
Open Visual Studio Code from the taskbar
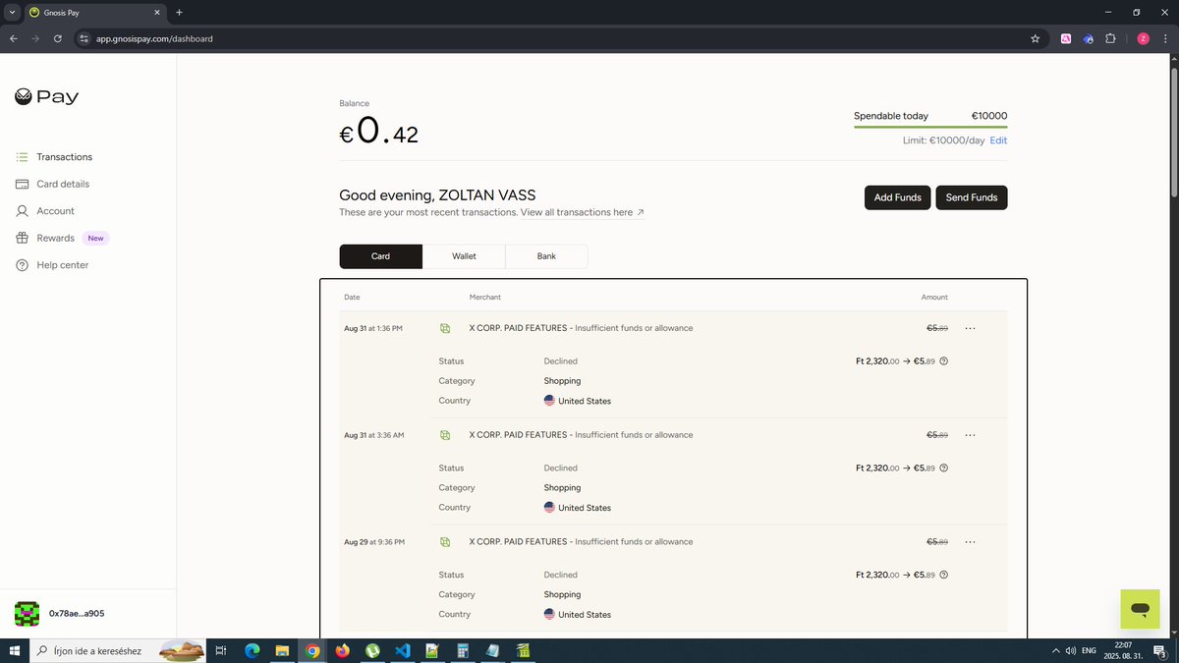point(402,650)
